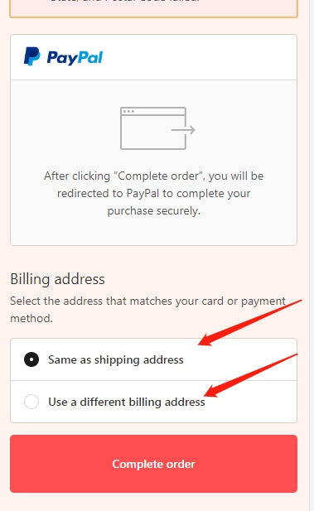Viewport: 314px width, 511px height.
Task: Click the "Select the address that matches" helper text
Action: coord(147,309)
